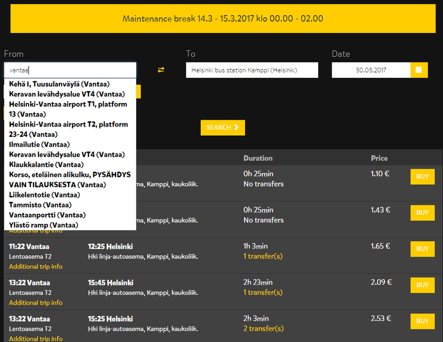The image size is (443, 342).
Task: Buy the 1.65 € ticket
Action: tap(422, 249)
